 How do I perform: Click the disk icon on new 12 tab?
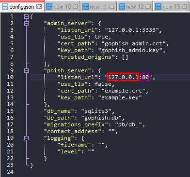coord(122,7)
